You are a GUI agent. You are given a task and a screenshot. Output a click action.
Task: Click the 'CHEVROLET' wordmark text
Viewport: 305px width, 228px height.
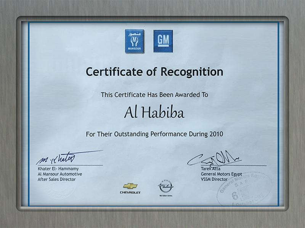tap(130, 193)
